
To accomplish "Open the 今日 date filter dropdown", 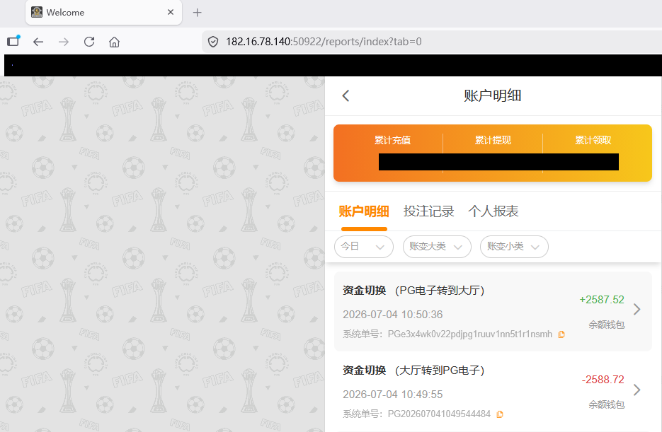I will (x=364, y=247).
